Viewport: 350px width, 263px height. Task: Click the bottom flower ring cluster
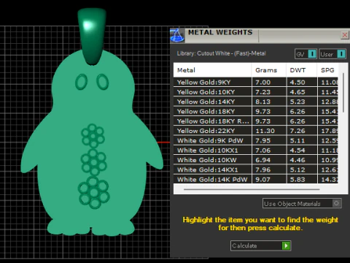click(x=94, y=193)
